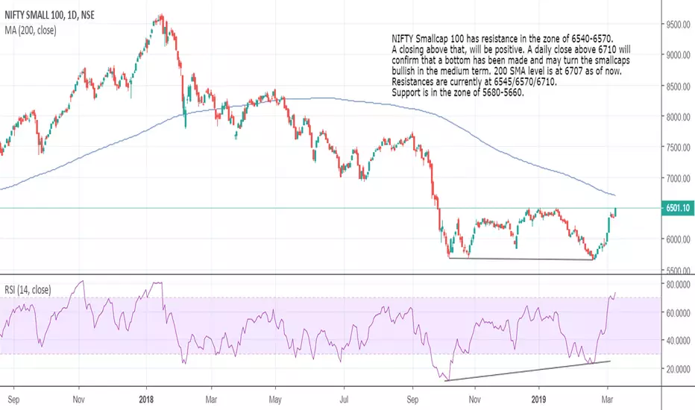Screen dimensions: 695x410
Task: Click the RSI 60.0000 axis label
Action: click(x=678, y=313)
